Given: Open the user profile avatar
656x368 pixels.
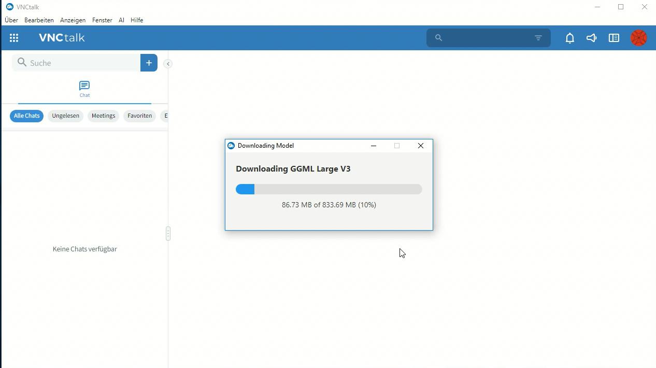Looking at the screenshot, I should click(x=638, y=38).
